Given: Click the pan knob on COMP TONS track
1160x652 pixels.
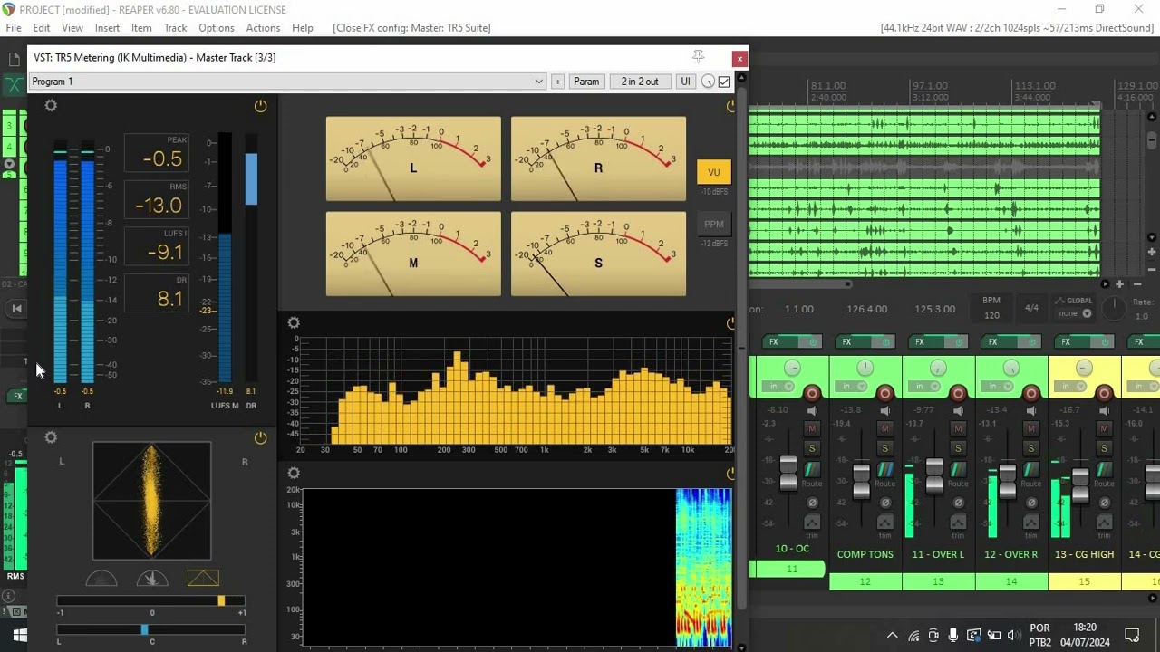Looking at the screenshot, I should click(865, 368).
